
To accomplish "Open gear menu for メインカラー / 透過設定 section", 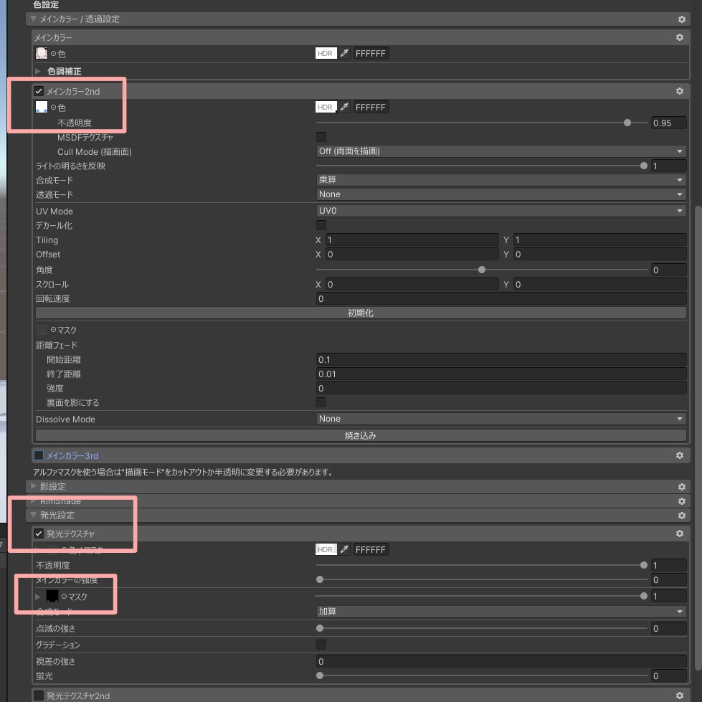I will click(x=681, y=19).
